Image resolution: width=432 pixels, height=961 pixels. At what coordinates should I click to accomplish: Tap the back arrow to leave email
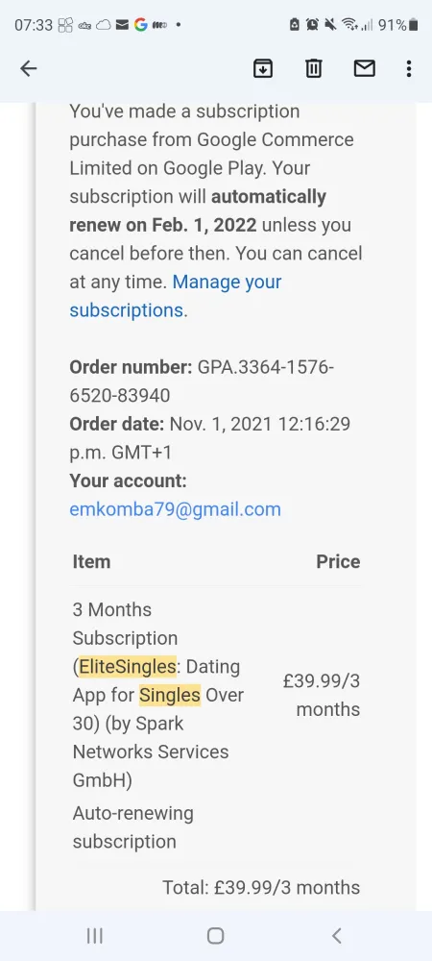(x=29, y=68)
